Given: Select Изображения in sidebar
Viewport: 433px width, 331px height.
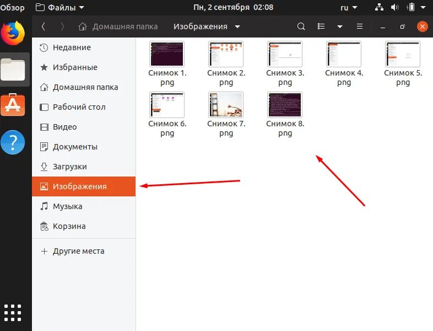Looking at the screenshot, I should tap(84, 186).
